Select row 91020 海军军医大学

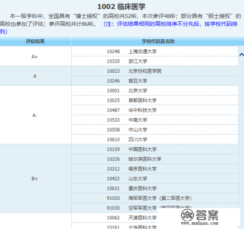pos(154,198)
